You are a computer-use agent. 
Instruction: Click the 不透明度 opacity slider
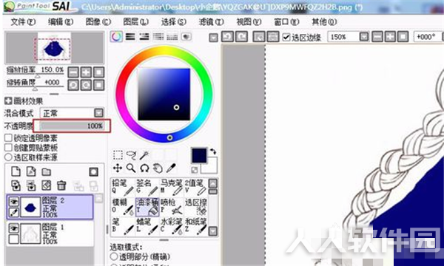click(72, 126)
